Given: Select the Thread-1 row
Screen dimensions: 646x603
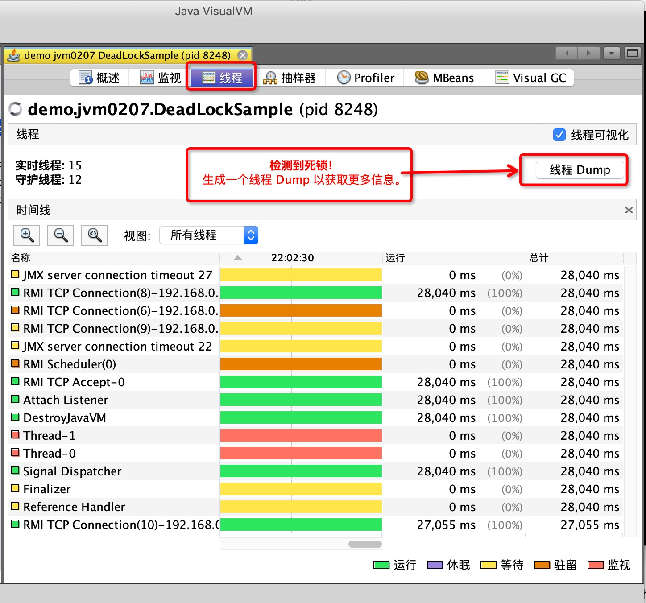Looking at the screenshot, I should 49,436.
